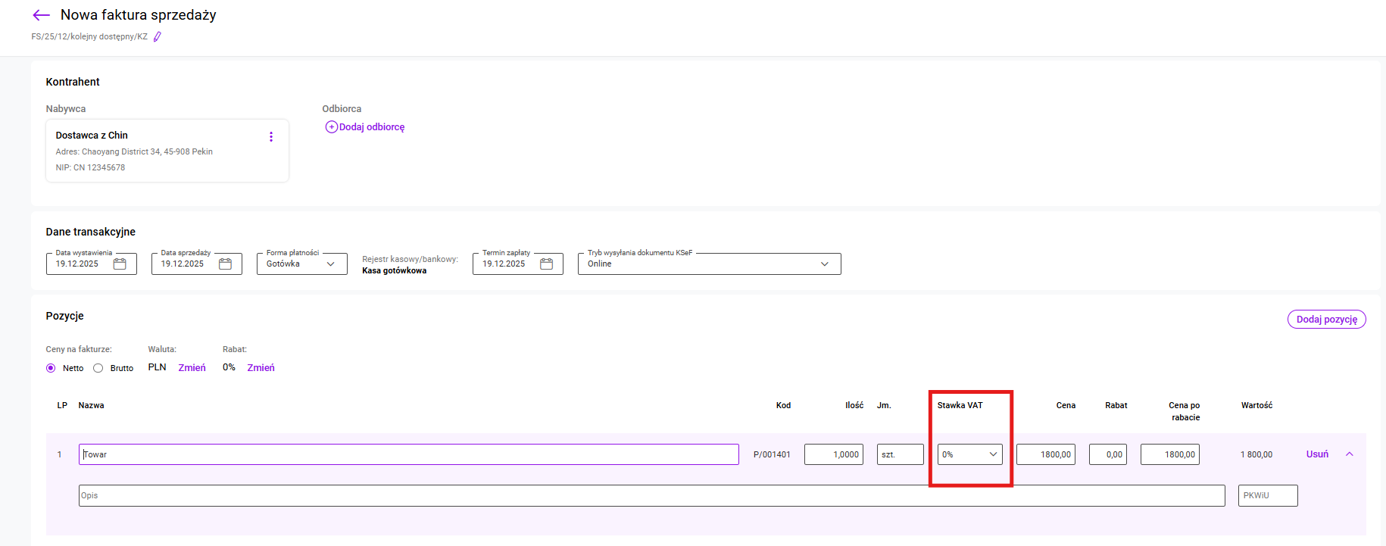Click Zmień next to the PLN currency
This screenshot has height=546, width=1386.
pos(192,368)
